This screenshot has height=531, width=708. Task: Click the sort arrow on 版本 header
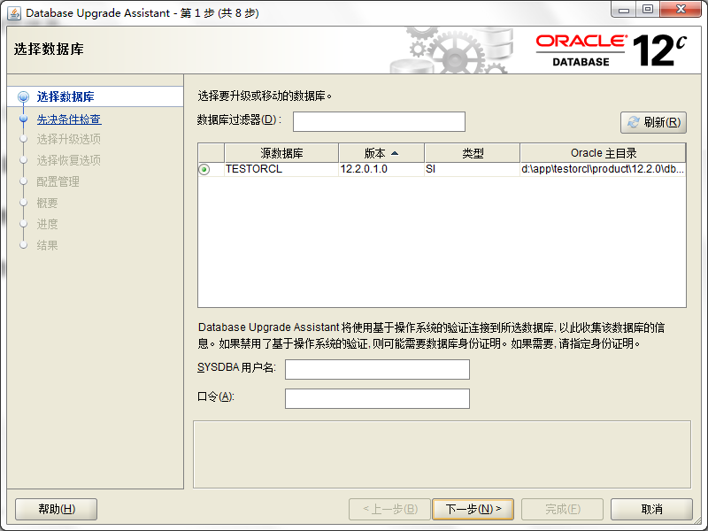tap(395, 153)
